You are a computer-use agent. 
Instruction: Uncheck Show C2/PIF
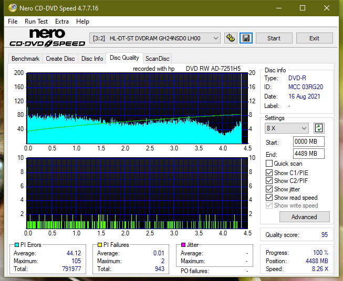(x=269, y=181)
